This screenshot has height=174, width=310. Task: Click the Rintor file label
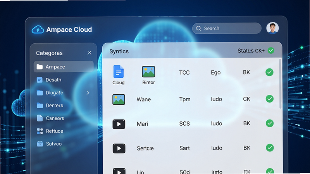(x=148, y=82)
